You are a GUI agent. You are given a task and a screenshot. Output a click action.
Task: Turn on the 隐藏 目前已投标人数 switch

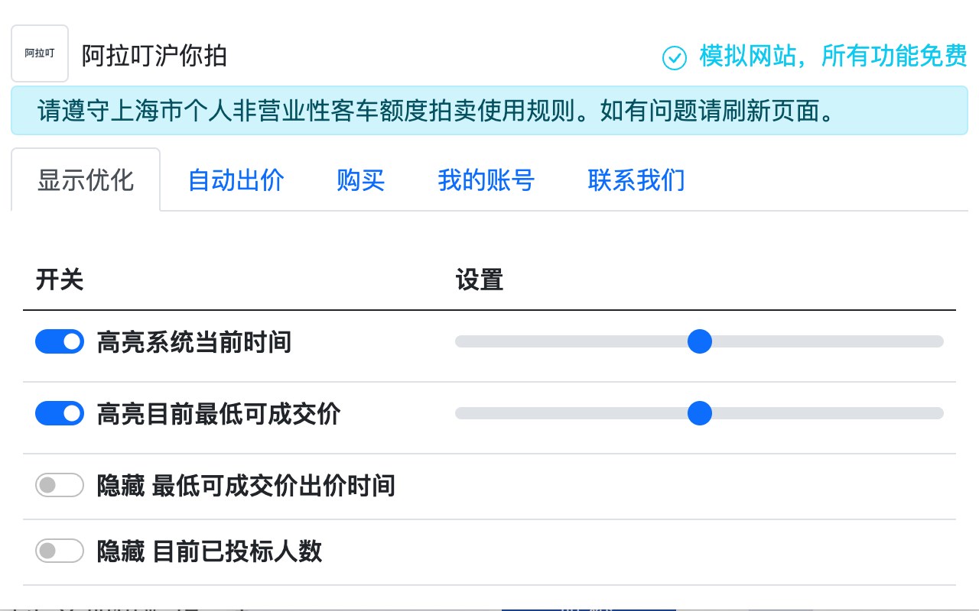pos(60,550)
